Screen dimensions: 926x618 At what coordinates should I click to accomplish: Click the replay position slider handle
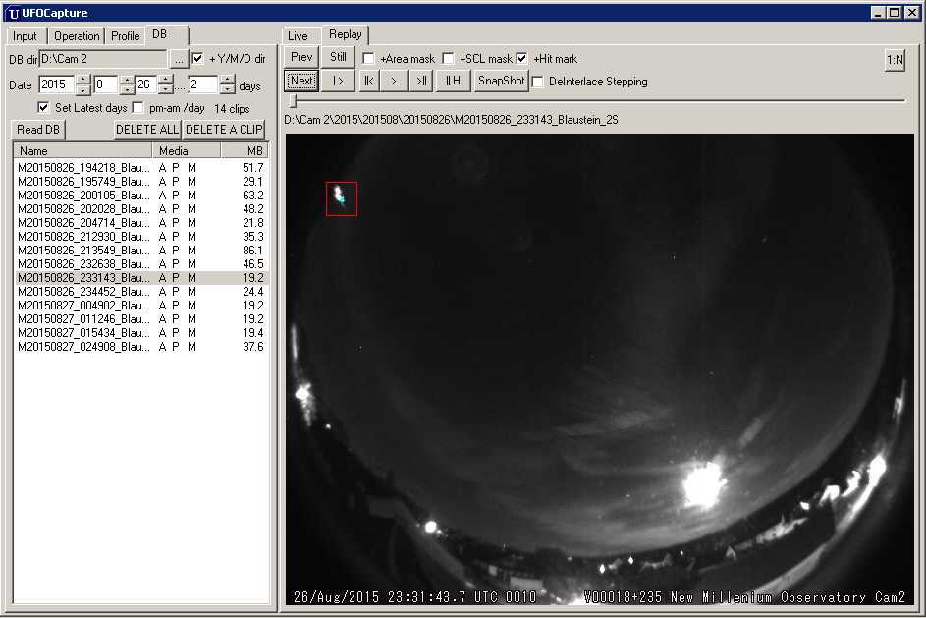(293, 101)
